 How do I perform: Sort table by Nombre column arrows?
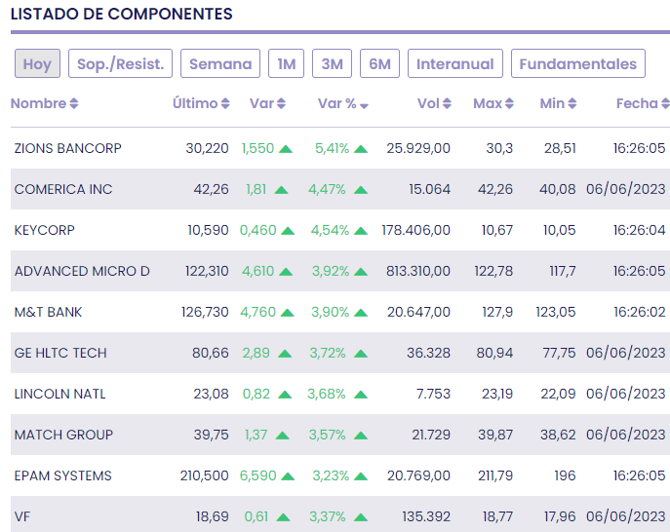(74, 104)
